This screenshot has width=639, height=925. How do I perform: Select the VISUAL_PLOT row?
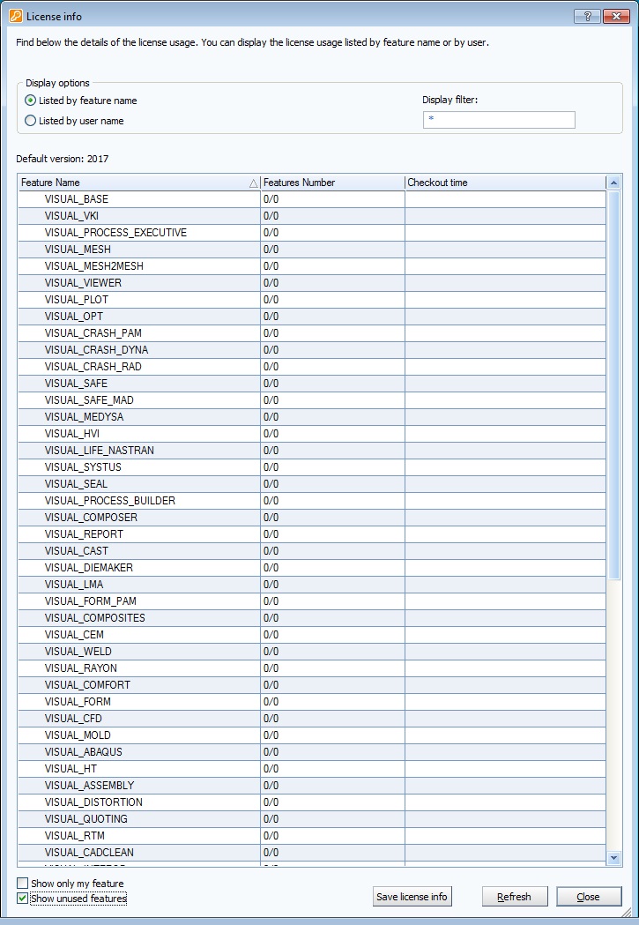click(x=312, y=300)
